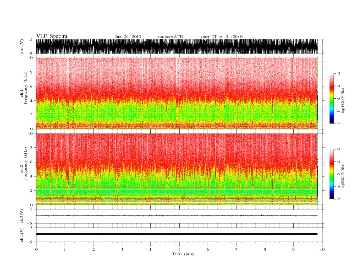Viewport: 363px width, 280px height.
Task: Click the "Time (min)" axis title
Action: (x=183, y=254)
